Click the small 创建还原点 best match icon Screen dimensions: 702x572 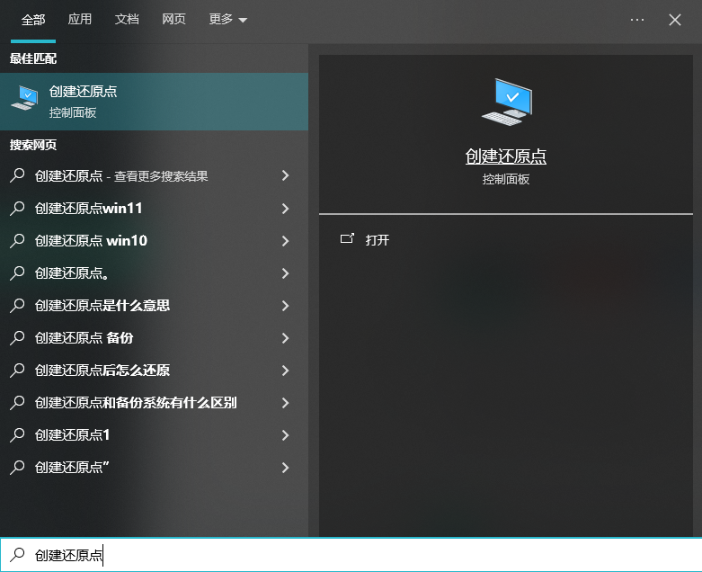[x=24, y=100]
